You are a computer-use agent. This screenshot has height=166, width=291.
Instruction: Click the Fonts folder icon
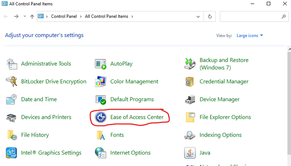(x=101, y=135)
